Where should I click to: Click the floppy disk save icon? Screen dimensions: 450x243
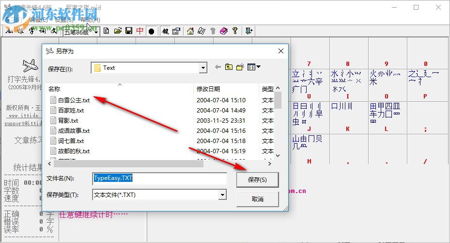pyautogui.click(x=129, y=31)
